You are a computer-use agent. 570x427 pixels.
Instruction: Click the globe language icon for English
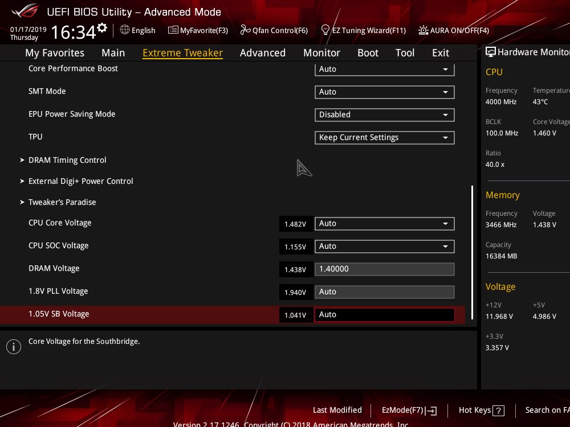125,30
